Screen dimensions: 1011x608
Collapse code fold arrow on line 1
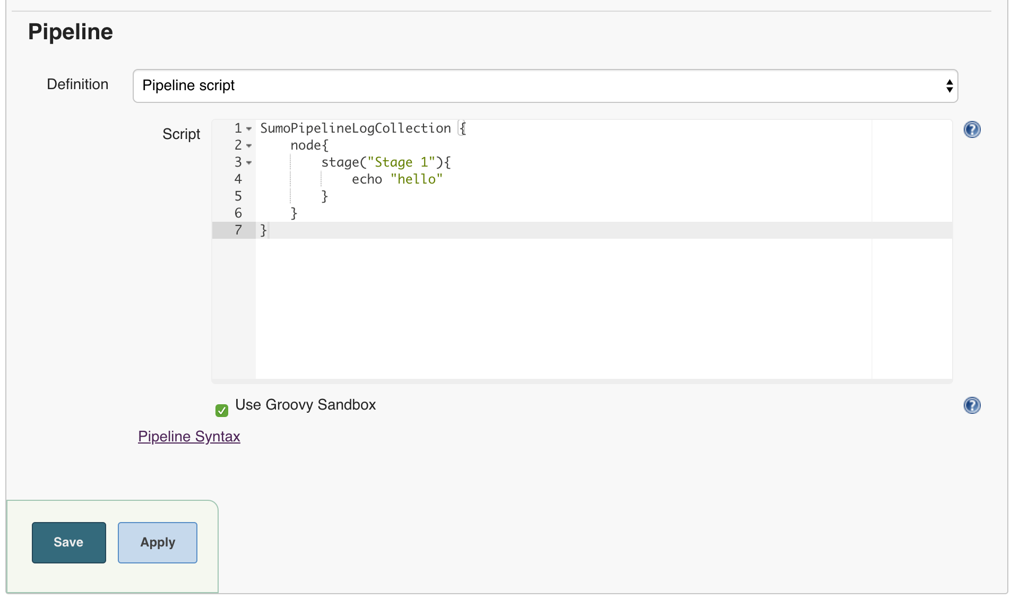(x=249, y=129)
